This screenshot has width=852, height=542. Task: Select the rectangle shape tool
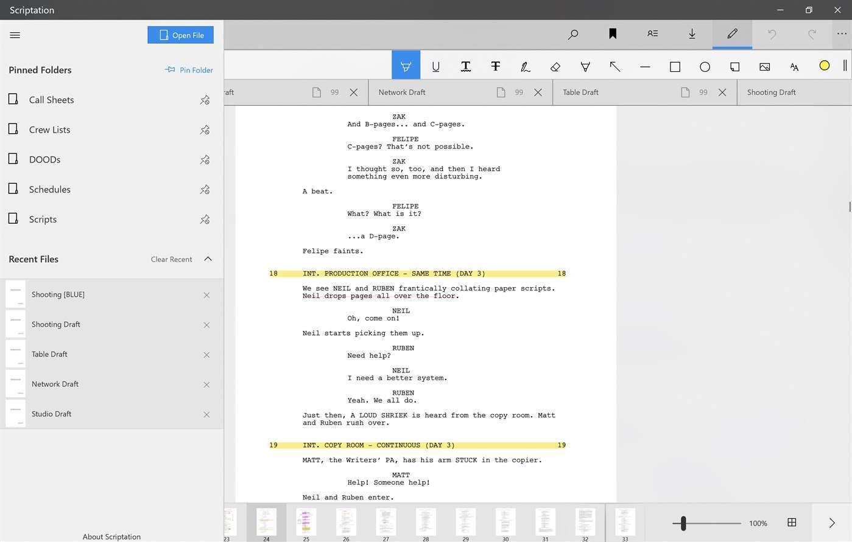pos(675,66)
